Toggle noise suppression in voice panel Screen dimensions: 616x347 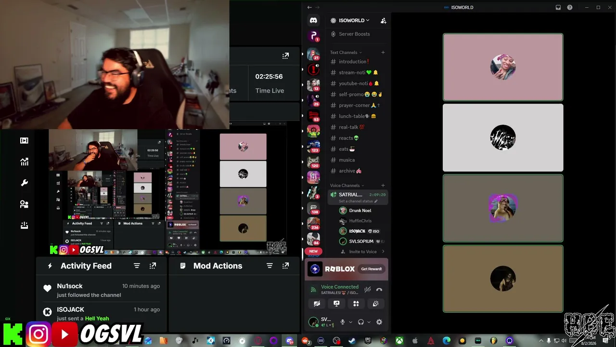[x=367, y=290]
